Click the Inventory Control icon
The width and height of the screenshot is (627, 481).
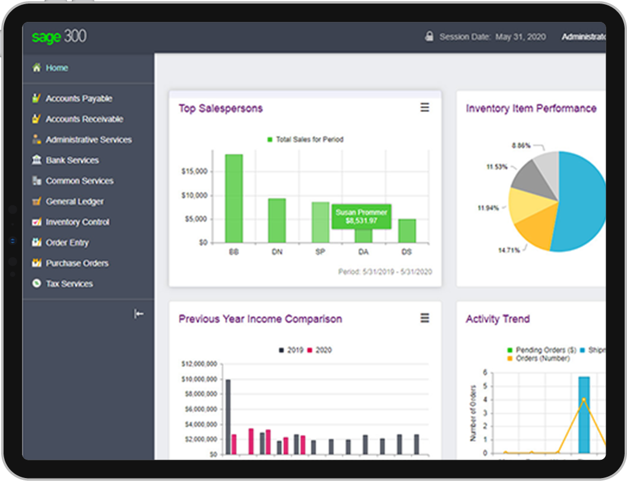(x=36, y=222)
